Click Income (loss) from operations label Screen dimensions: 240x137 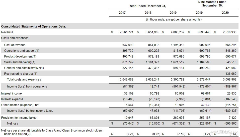coord(27,86)
